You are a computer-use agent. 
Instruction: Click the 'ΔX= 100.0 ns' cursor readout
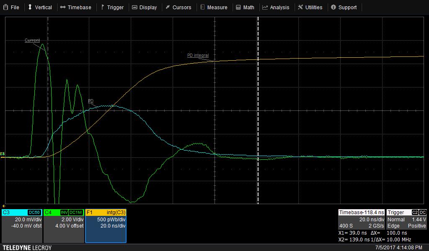pos(389,233)
